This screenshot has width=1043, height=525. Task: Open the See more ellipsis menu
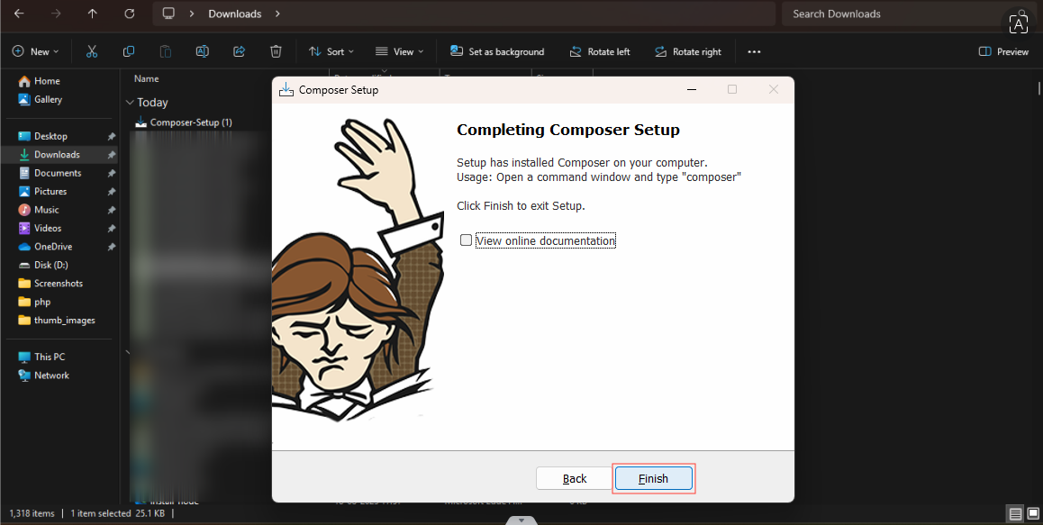[x=754, y=51]
